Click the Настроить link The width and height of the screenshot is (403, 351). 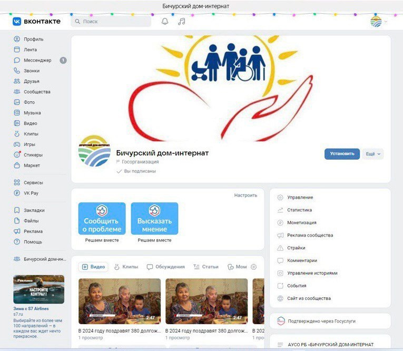(x=245, y=196)
